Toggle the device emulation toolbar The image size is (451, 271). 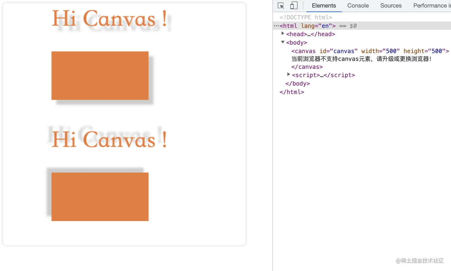[294, 5]
